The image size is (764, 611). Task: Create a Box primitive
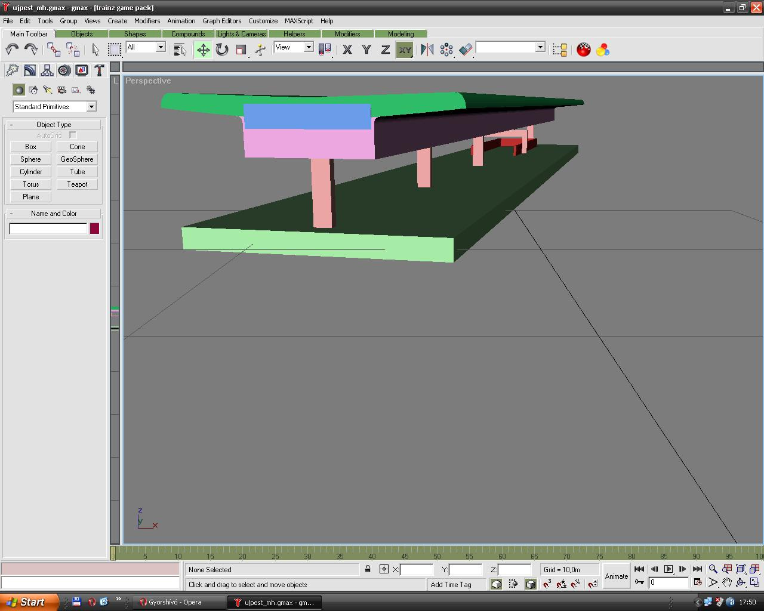(x=30, y=147)
